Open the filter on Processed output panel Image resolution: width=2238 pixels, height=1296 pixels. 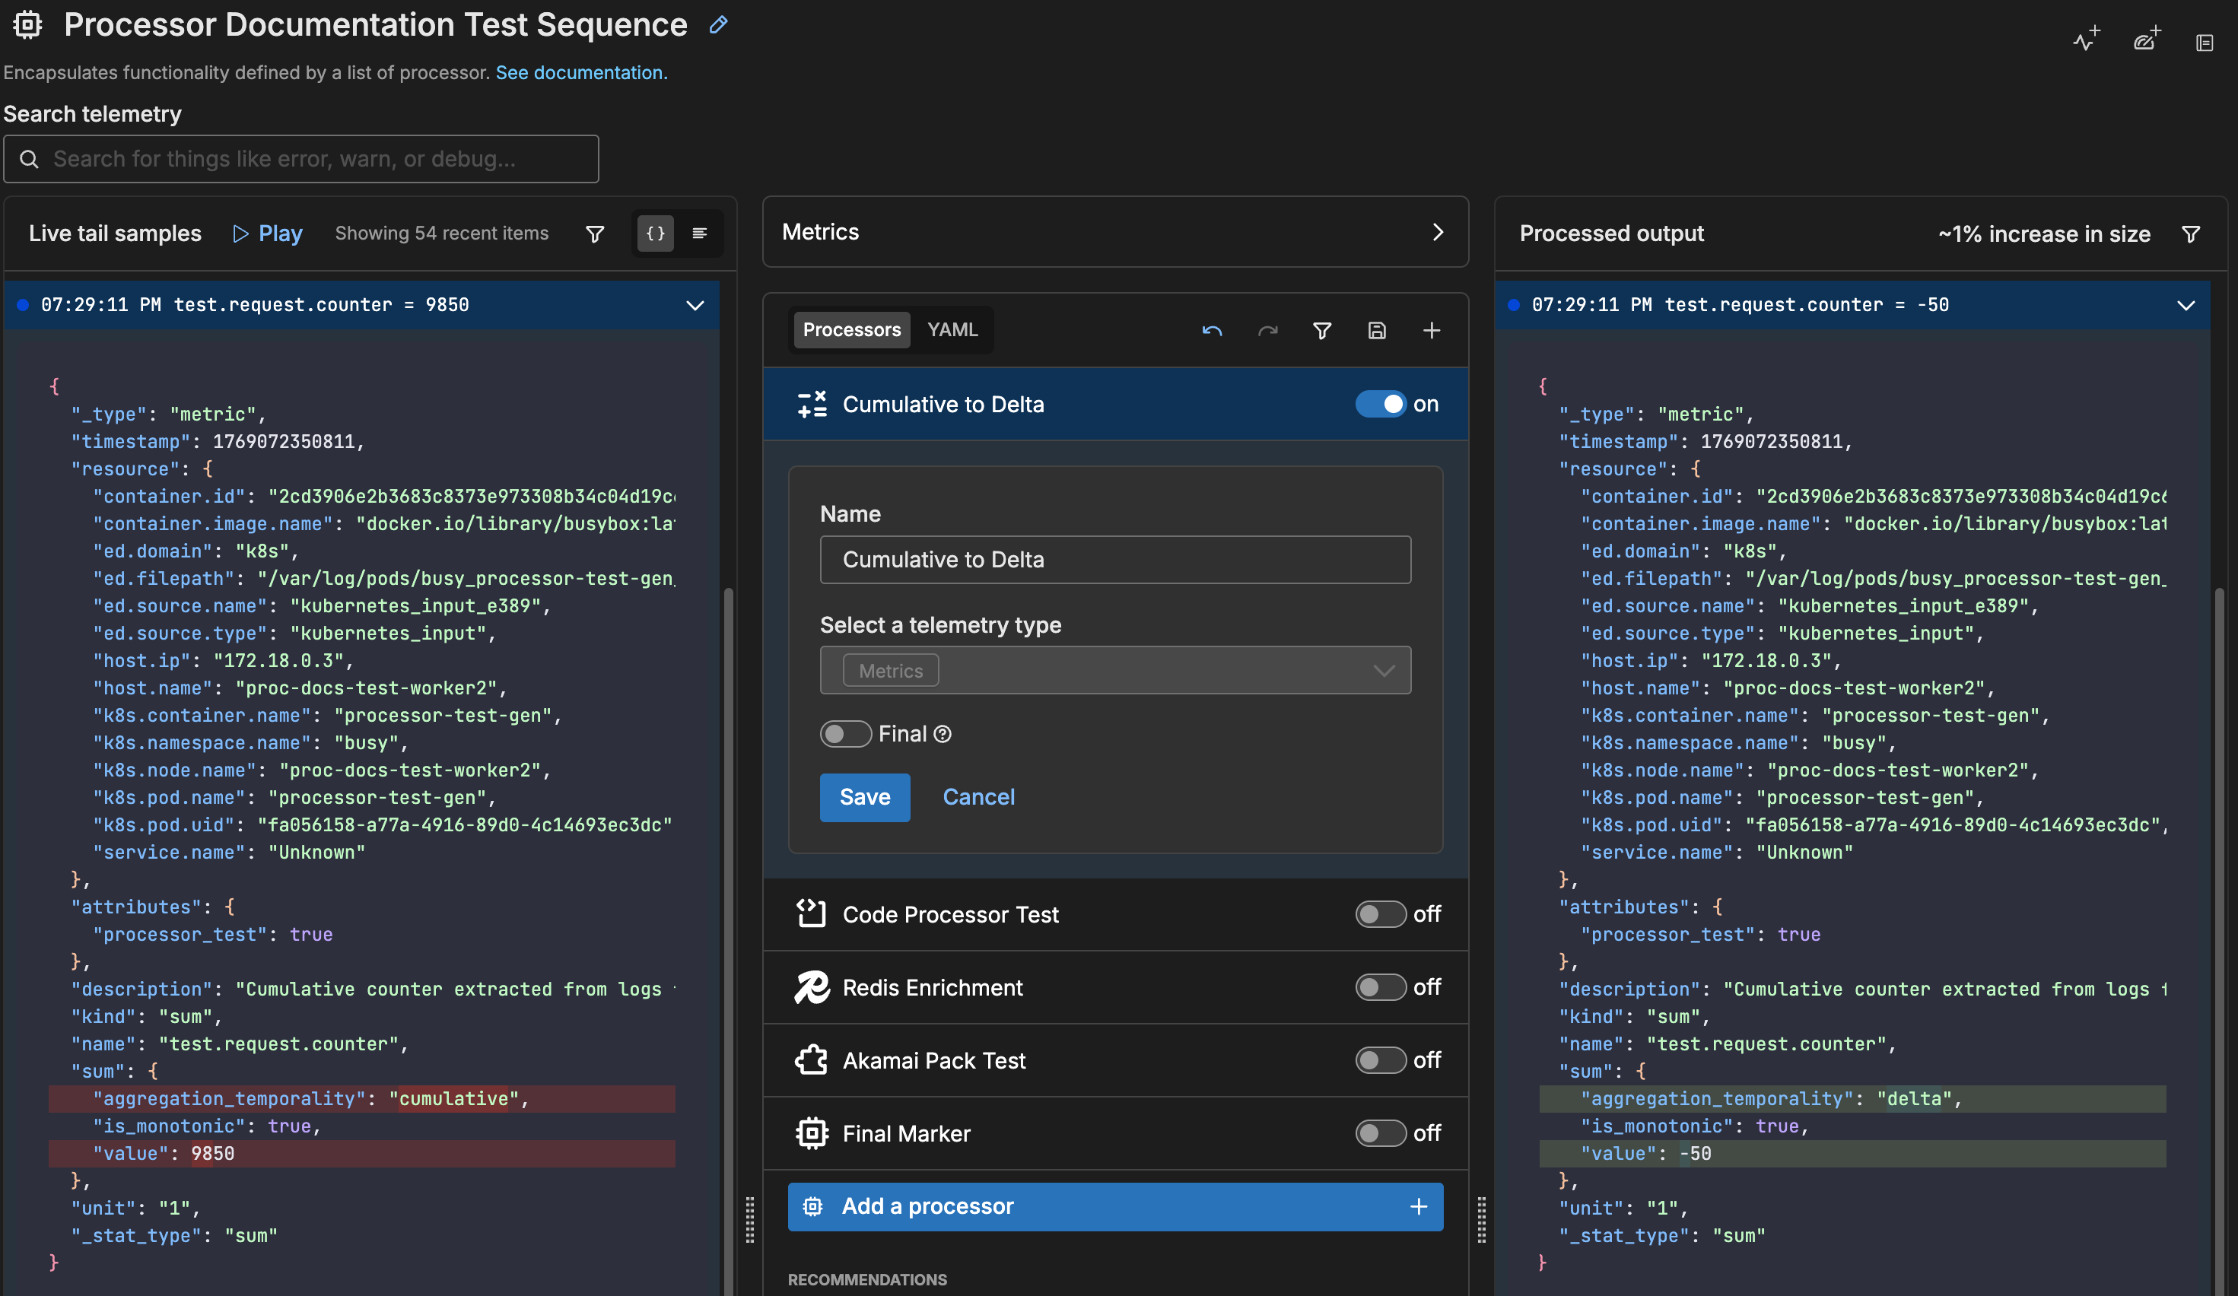pyautogui.click(x=2191, y=233)
